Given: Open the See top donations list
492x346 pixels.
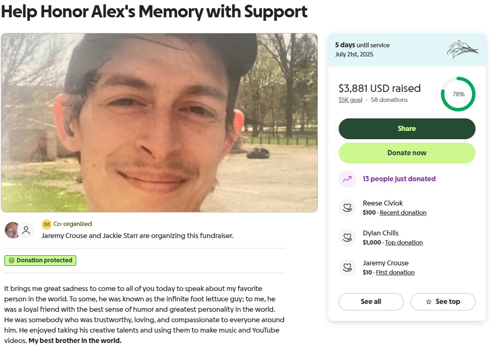Looking at the screenshot, I should tap(443, 302).
